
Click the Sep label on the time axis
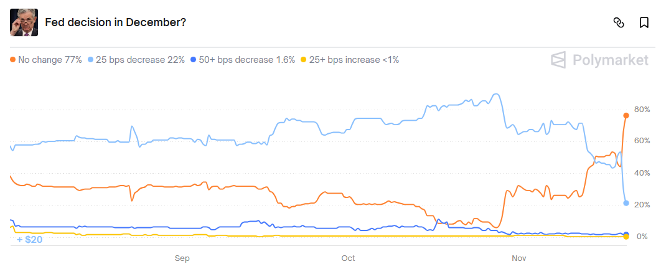(182, 258)
